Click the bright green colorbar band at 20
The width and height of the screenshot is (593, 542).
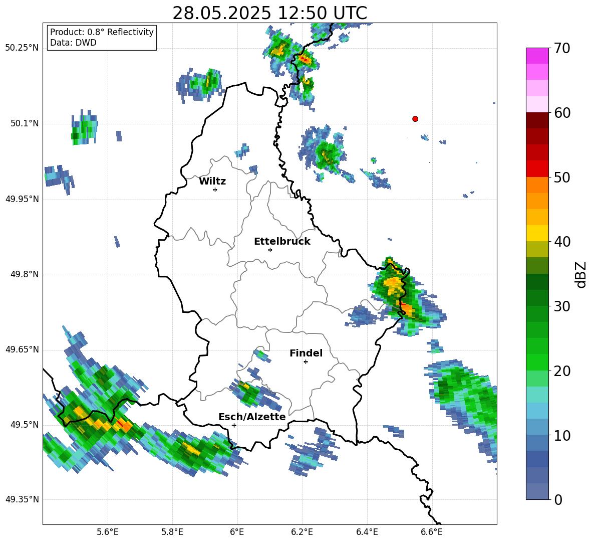(x=537, y=362)
